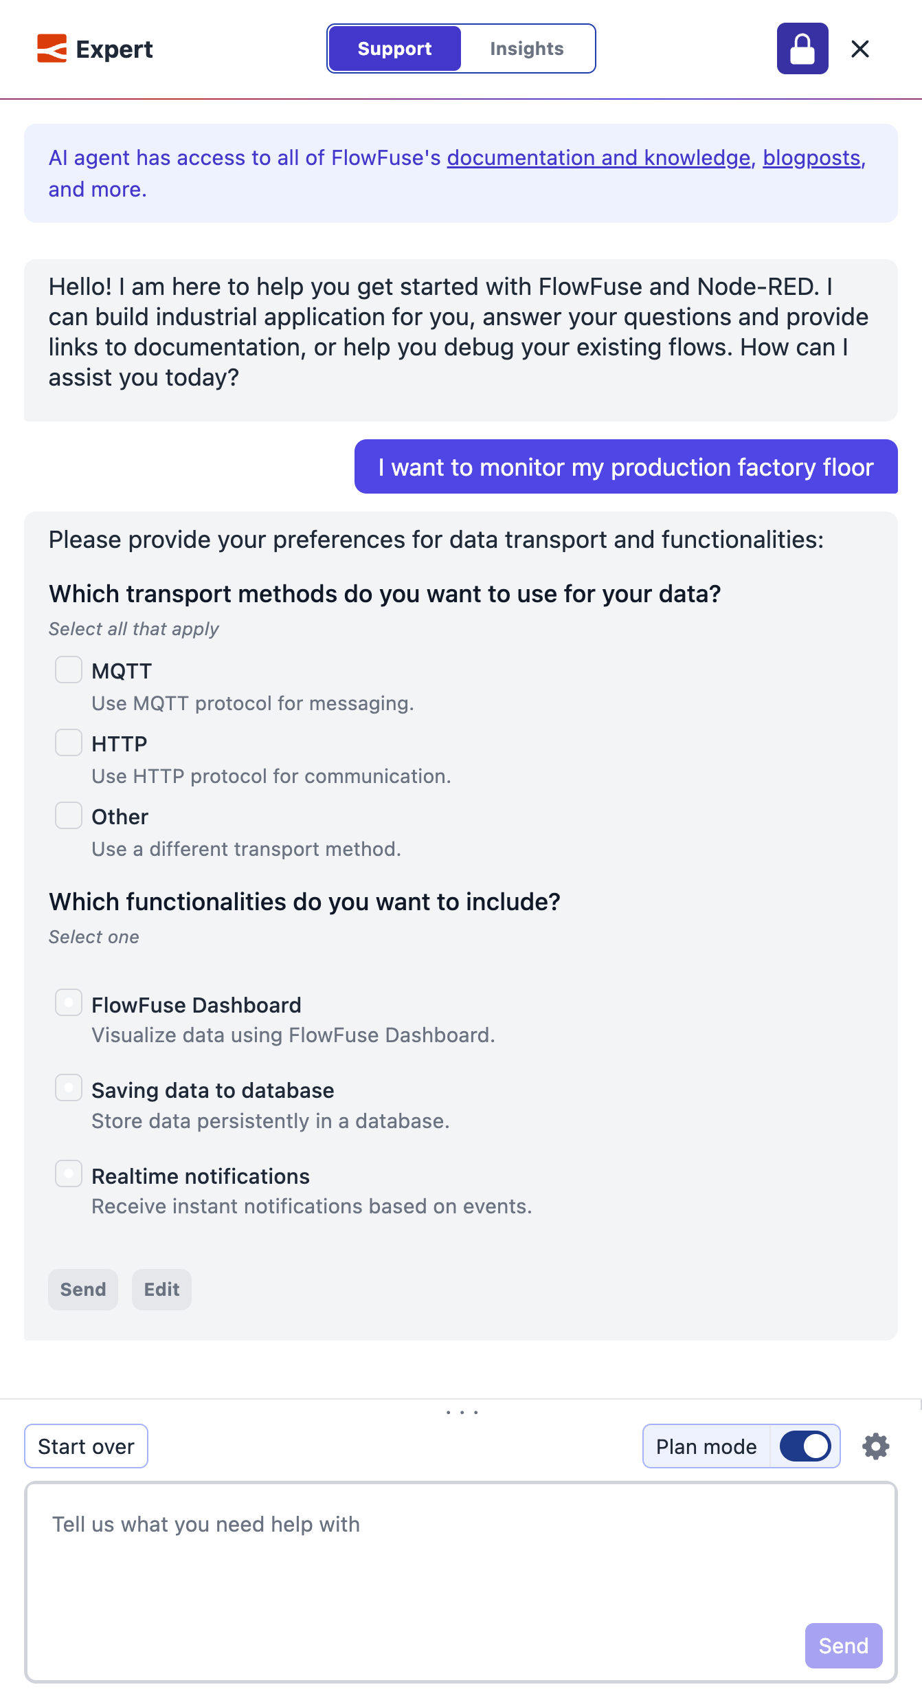Viewport: 922px width, 1698px height.
Task: Toggle the Plan mode switch
Action: click(x=805, y=1446)
